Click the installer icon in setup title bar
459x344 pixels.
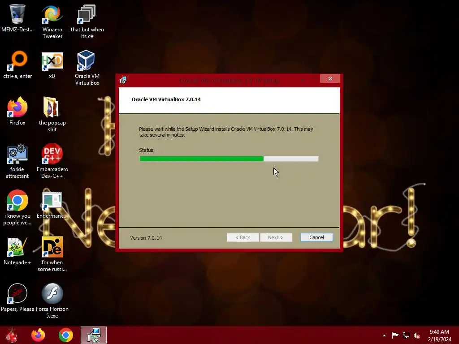click(123, 80)
